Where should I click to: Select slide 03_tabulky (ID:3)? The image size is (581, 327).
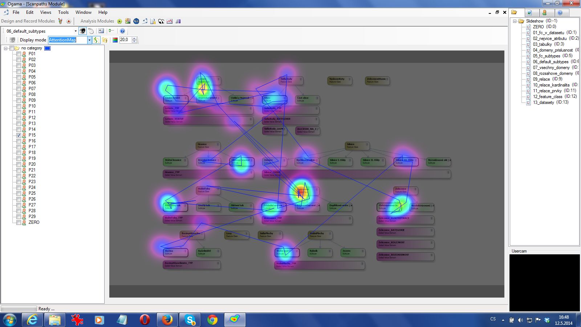point(548,44)
